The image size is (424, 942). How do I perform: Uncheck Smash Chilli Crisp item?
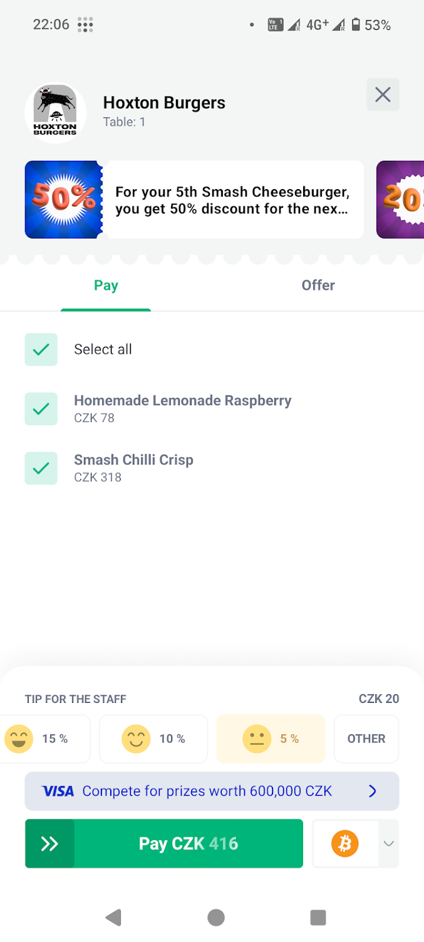tap(41, 468)
